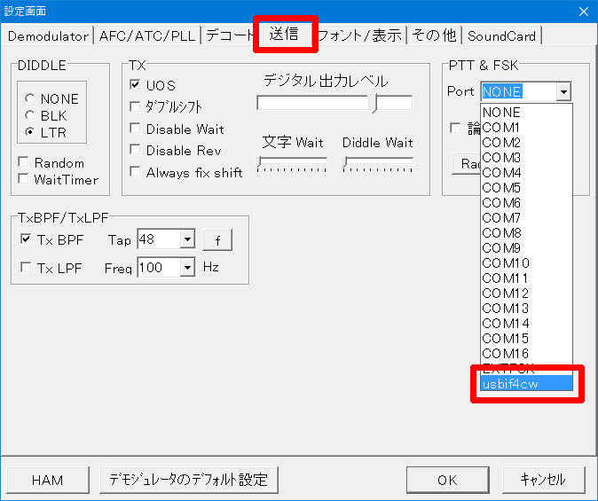Close the 設定画面 dialog
598x501 pixels.
point(584,12)
